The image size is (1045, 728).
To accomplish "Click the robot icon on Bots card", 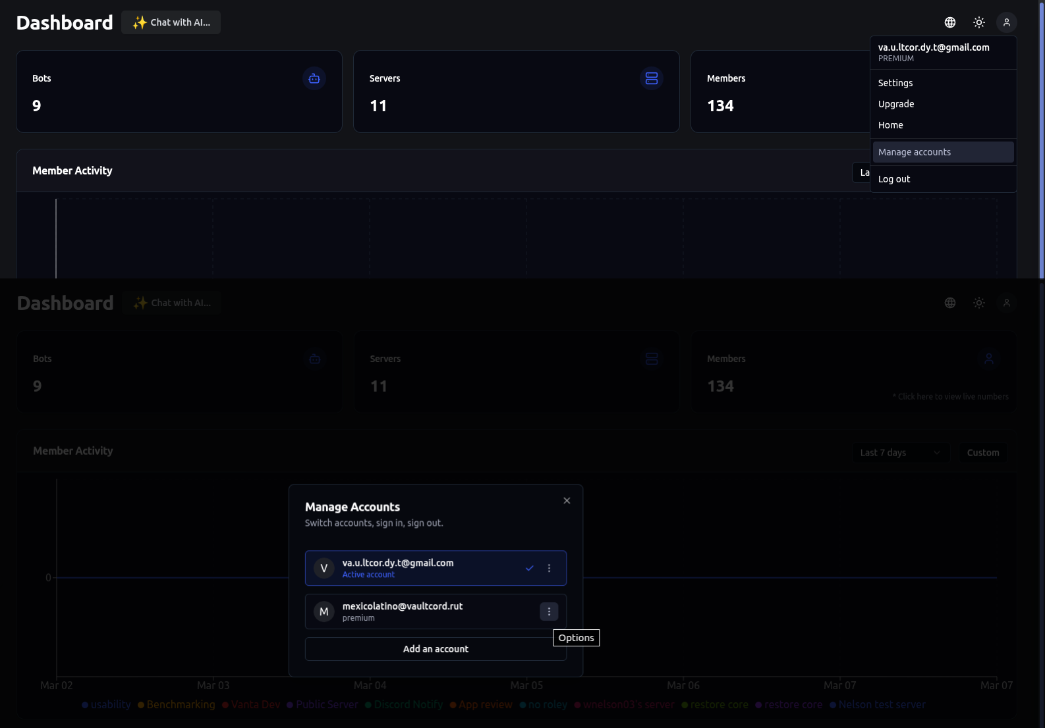I will 314,78.
